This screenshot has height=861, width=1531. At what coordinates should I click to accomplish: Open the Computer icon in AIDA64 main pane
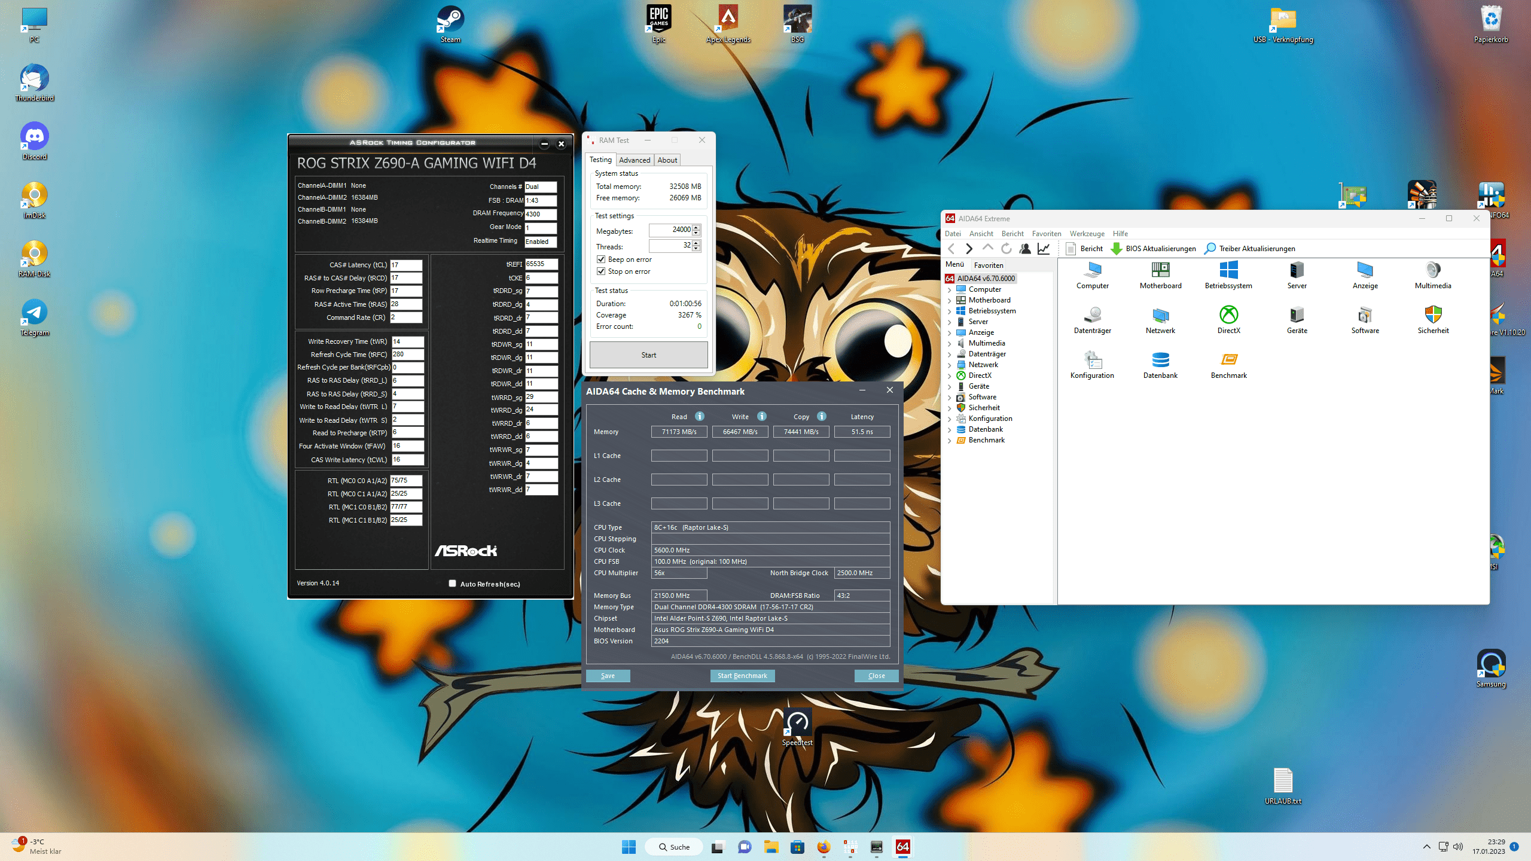[x=1093, y=275]
